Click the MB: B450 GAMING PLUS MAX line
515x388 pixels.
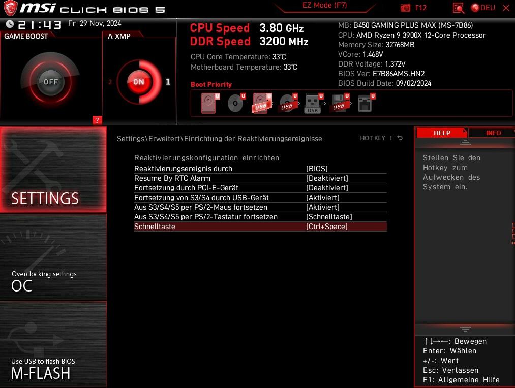pyautogui.click(x=406, y=25)
